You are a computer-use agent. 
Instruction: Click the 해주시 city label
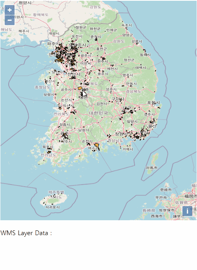pyautogui.click(x=24, y=31)
